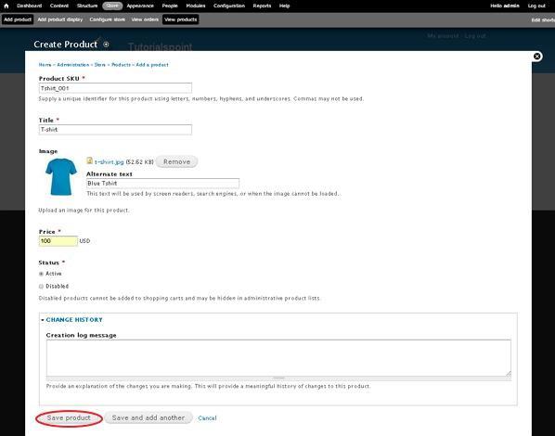Click the Add product shortcut
Viewport: 555px width, 436px height.
pyautogui.click(x=18, y=19)
